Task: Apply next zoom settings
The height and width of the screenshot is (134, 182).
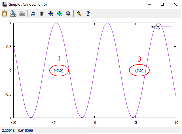Action: point(60,14)
